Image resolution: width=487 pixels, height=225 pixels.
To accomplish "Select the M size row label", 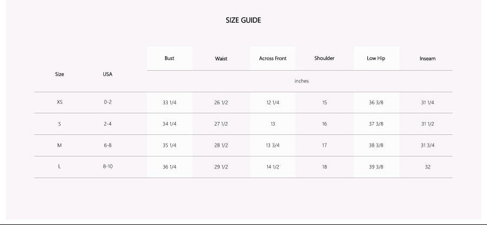I will point(60,145).
